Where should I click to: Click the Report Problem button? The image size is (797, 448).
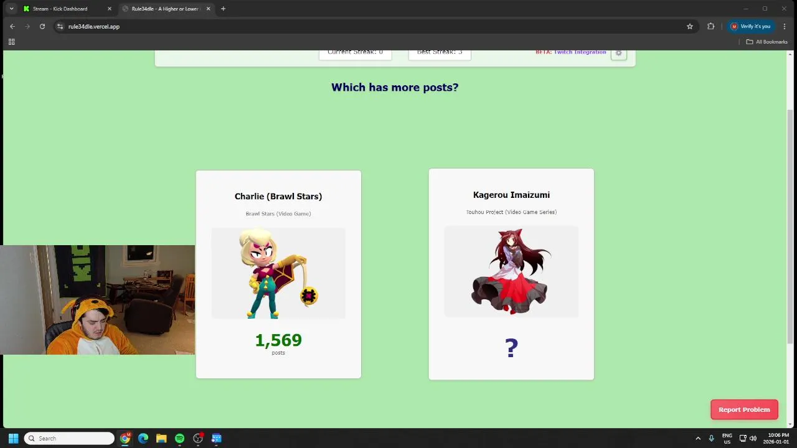pos(744,409)
